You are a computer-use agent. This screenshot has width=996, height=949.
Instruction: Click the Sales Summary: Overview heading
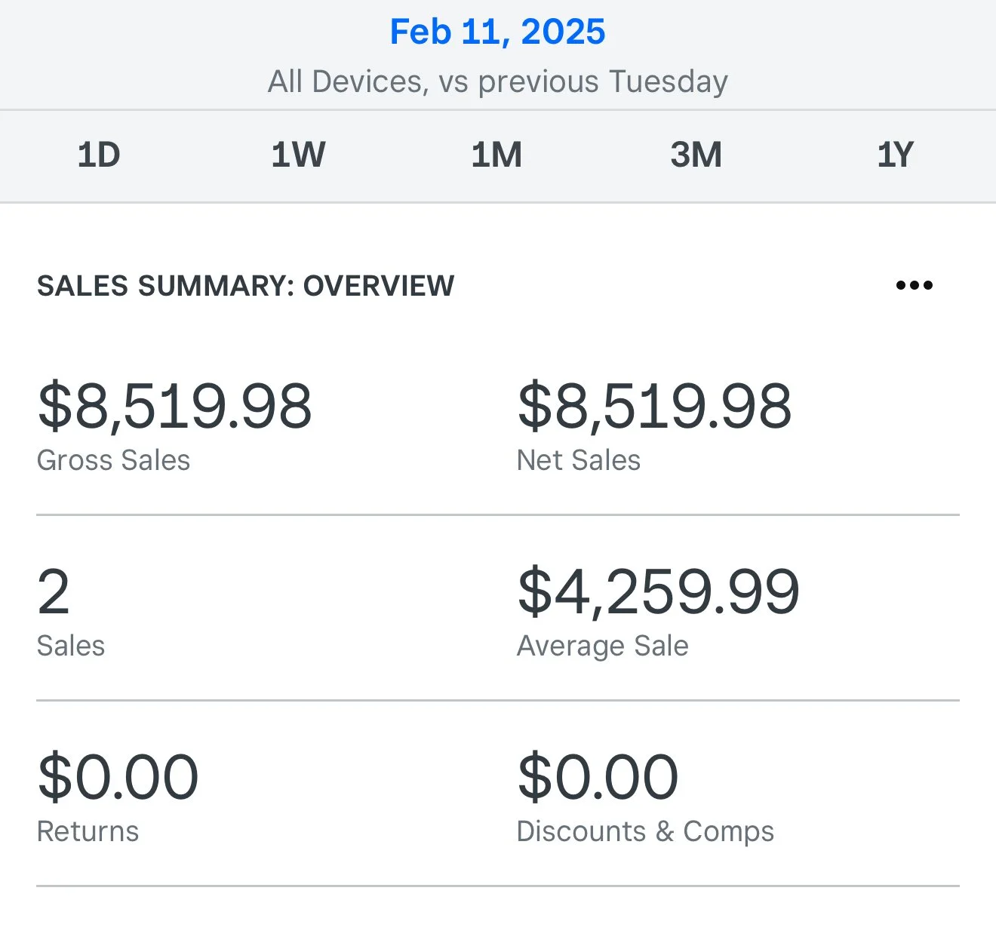coord(246,286)
